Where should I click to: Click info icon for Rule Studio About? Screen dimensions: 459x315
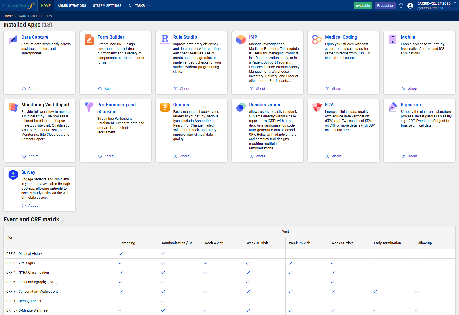[176, 89]
